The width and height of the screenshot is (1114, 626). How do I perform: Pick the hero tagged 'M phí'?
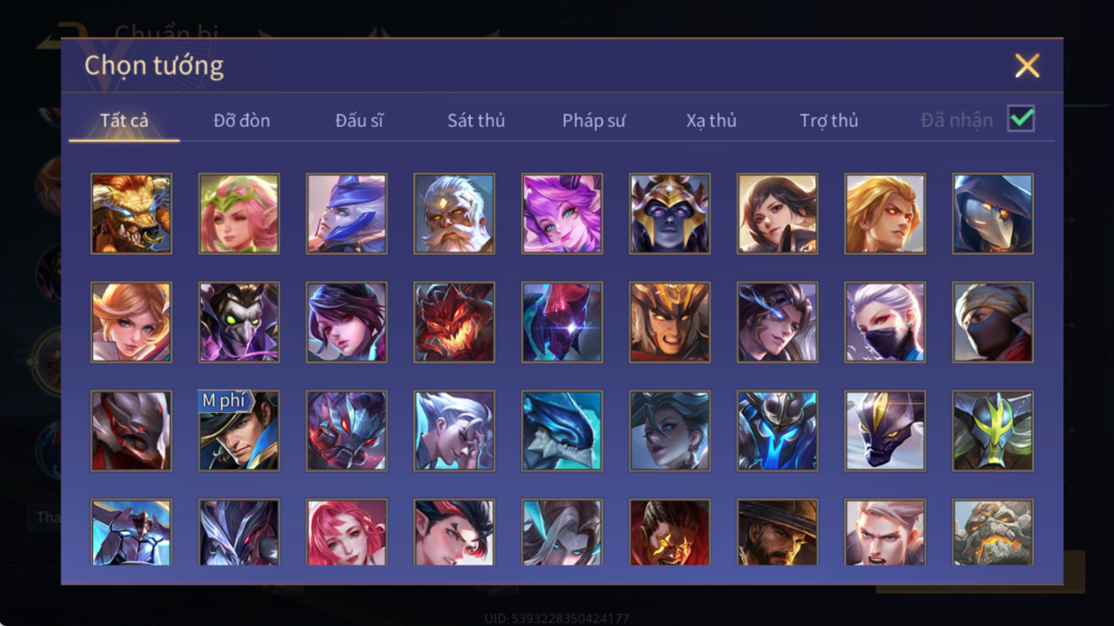239,431
